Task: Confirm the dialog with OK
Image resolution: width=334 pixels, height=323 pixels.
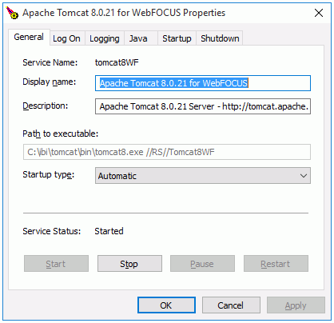Action: pyautogui.click(x=166, y=305)
